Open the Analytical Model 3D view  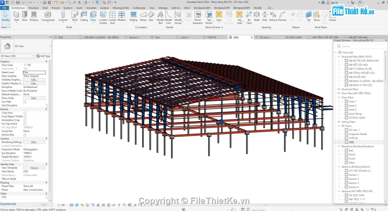[358, 134]
